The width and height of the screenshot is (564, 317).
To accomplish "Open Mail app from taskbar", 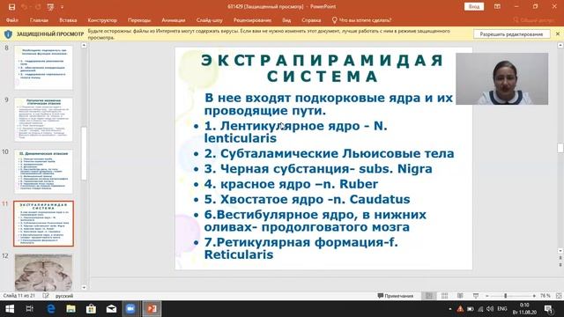I will (111, 309).
